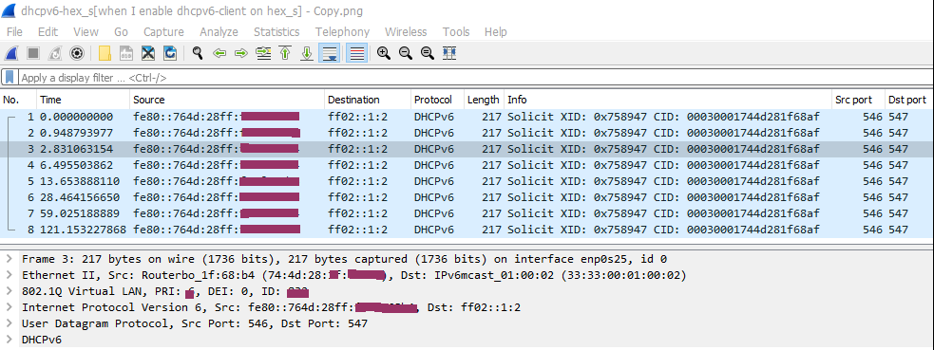The image size is (934, 350).
Task: Toggle auto-scroll during live capture
Action: coord(330,53)
